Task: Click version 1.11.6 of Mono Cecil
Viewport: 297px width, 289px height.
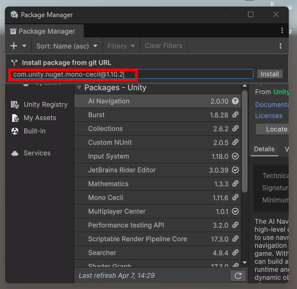Action: 220,198
